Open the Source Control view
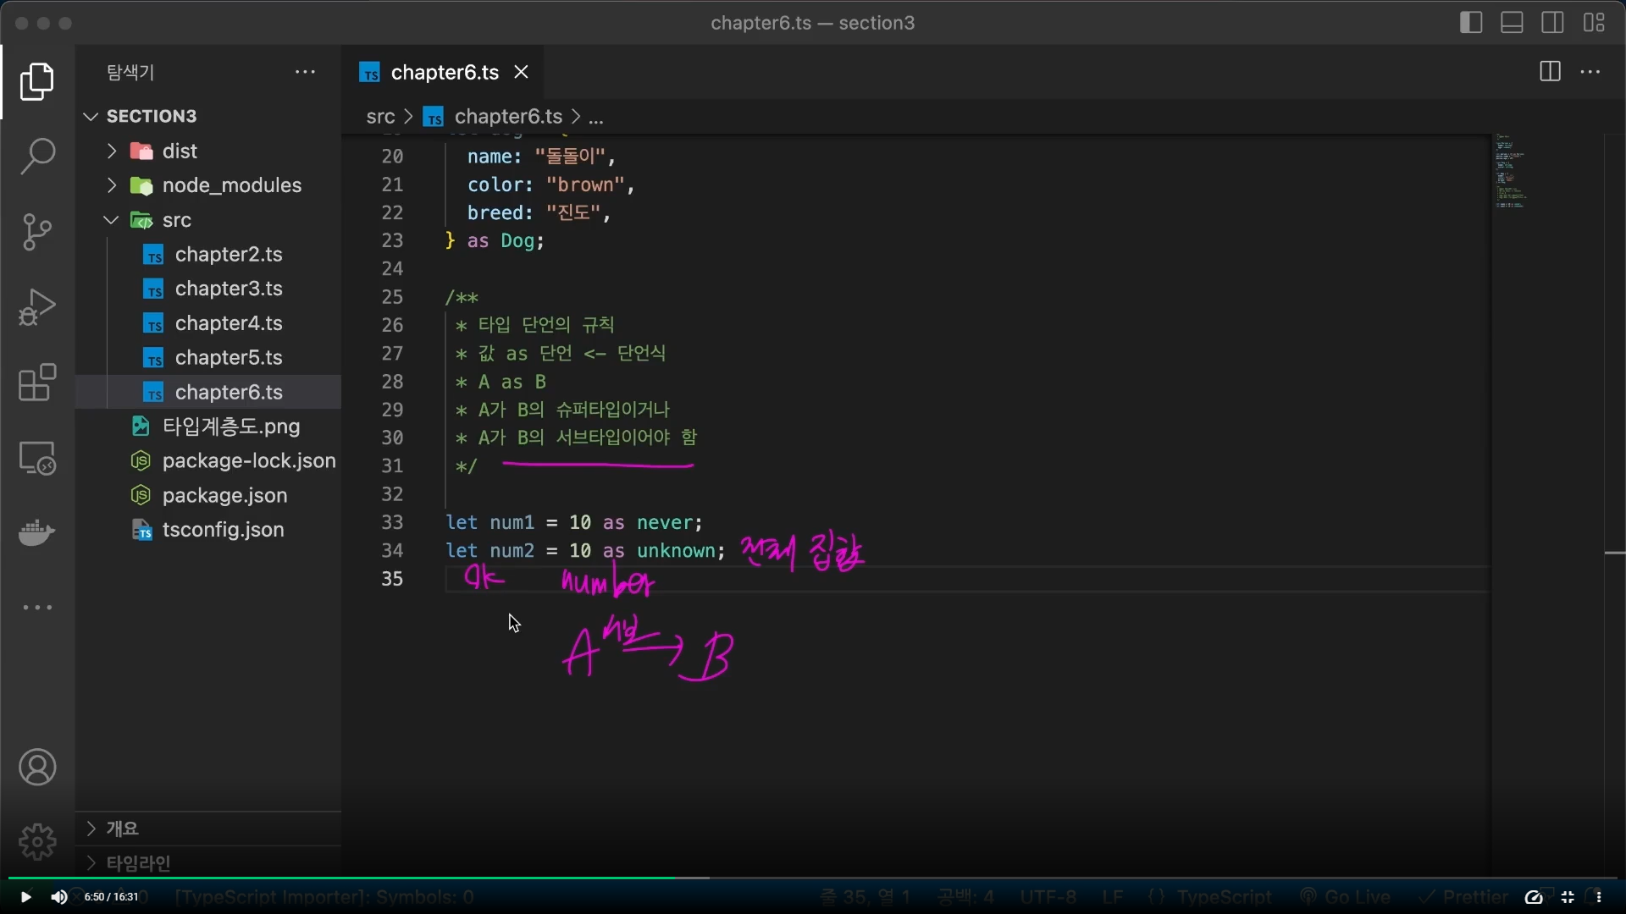 click(x=37, y=232)
